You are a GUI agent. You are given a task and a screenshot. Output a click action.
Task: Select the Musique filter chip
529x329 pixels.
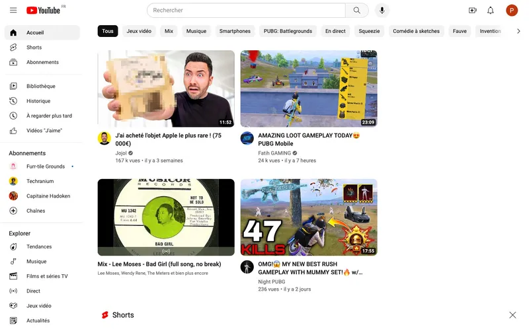pos(196,31)
